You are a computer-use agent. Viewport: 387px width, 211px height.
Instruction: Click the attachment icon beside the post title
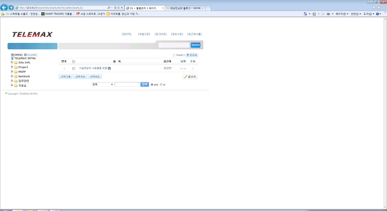click(x=109, y=69)
